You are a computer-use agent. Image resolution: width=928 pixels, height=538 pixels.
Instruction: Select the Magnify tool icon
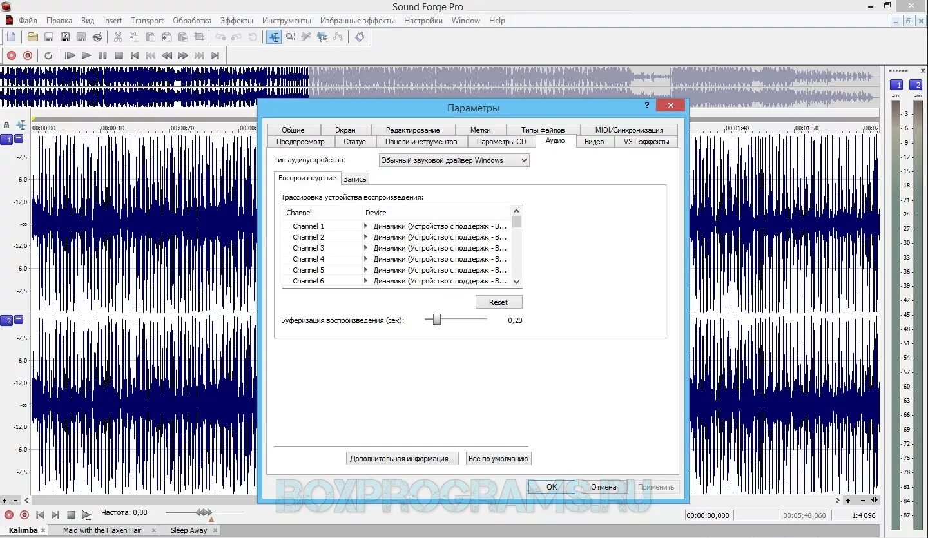point(290,37)
